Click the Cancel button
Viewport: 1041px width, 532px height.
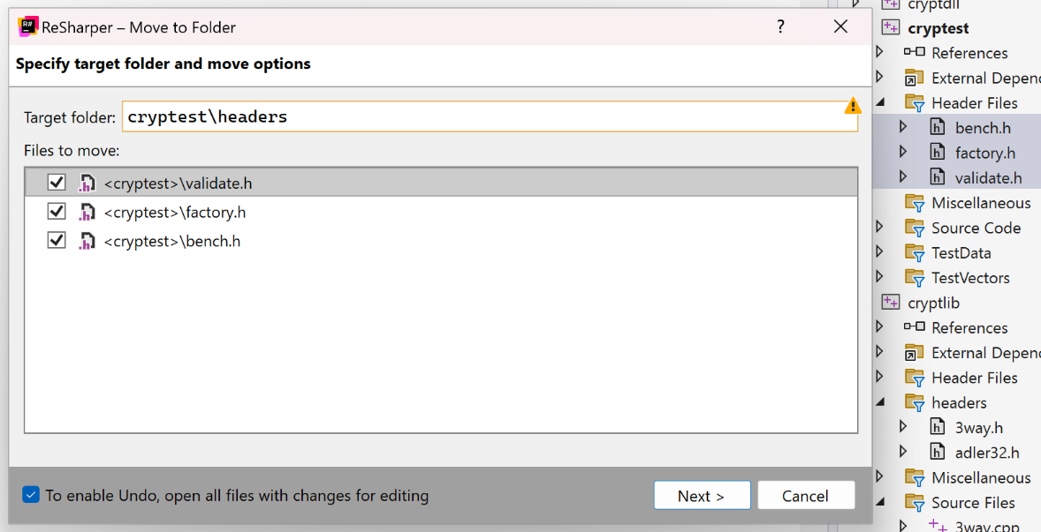[x=805, y=496]
